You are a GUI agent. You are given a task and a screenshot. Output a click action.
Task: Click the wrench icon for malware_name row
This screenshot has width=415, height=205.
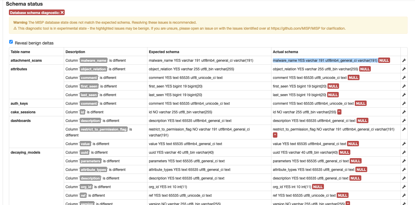pyautogui.click(x=404, y=60)
